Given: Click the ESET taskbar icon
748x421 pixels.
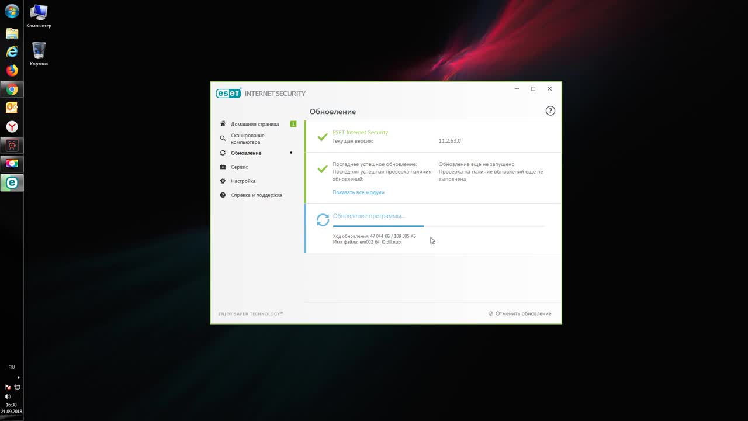Looking at the screenshot, I should tap(12, 182).
